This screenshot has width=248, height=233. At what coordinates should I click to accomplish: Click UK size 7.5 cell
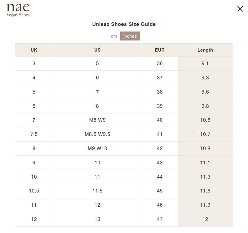click(x=34, y=134)
